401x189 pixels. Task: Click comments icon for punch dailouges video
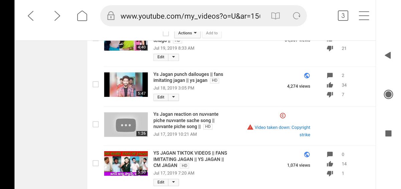330,76
